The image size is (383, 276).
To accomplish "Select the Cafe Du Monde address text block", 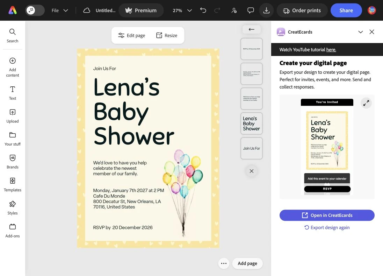I will 129,198.
